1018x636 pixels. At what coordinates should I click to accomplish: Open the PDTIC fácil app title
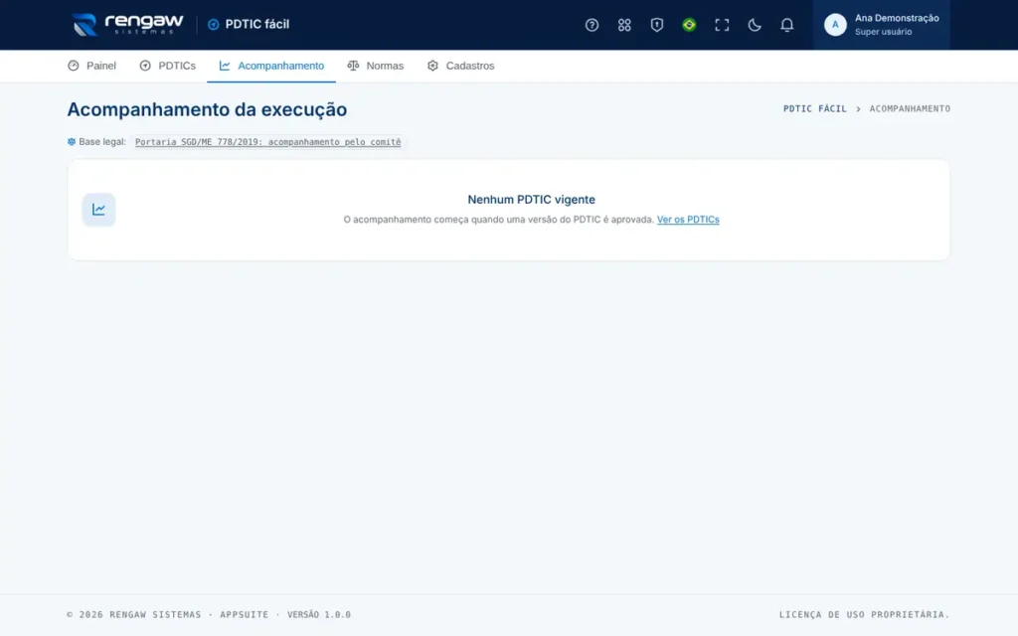[x=256, y=25]
